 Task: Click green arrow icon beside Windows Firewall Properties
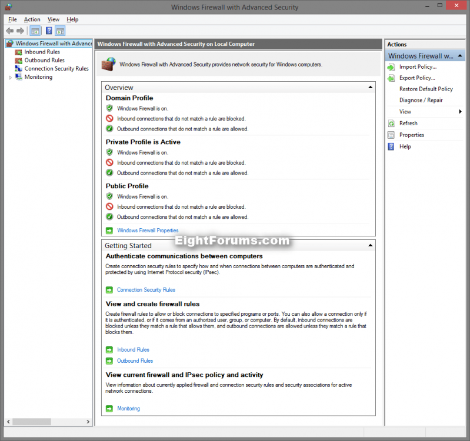[x=109, y=230]
